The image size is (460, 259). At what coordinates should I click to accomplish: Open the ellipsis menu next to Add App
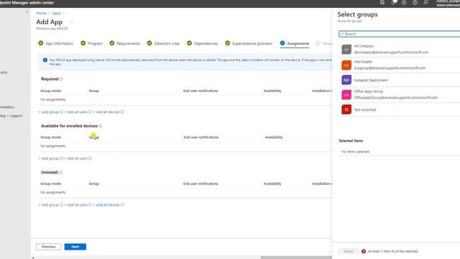(71, 22)
